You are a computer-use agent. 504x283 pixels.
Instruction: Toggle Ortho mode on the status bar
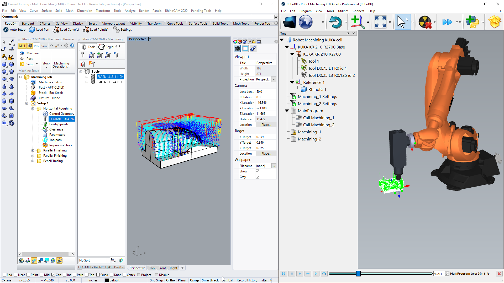click(170, 280)
